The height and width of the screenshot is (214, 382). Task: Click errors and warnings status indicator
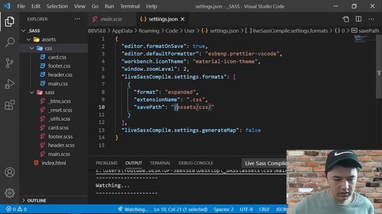pyautogui.click(x=17, y=209)
